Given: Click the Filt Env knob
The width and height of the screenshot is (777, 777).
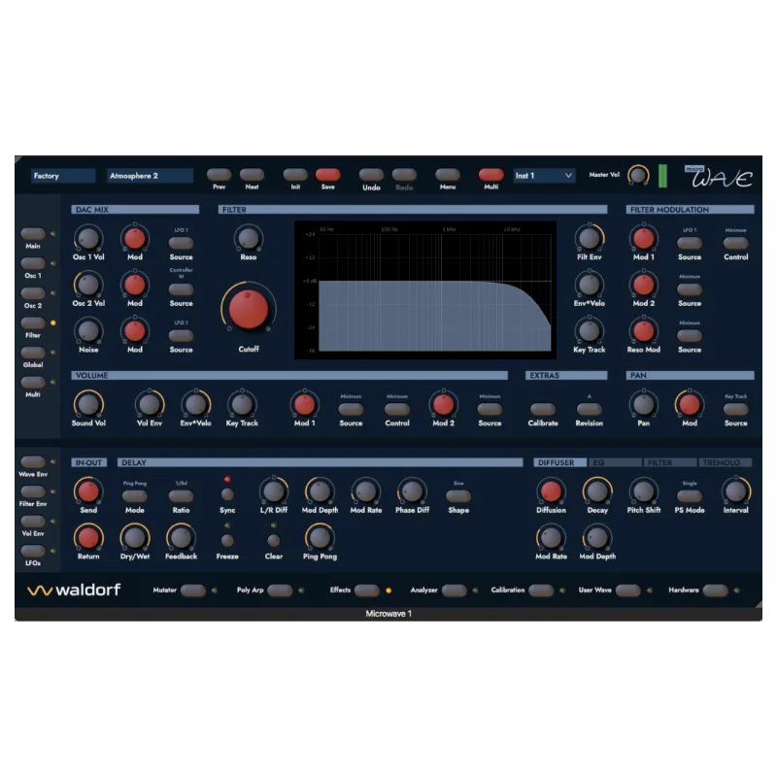Looking at the screenshot, I should 590,238.
